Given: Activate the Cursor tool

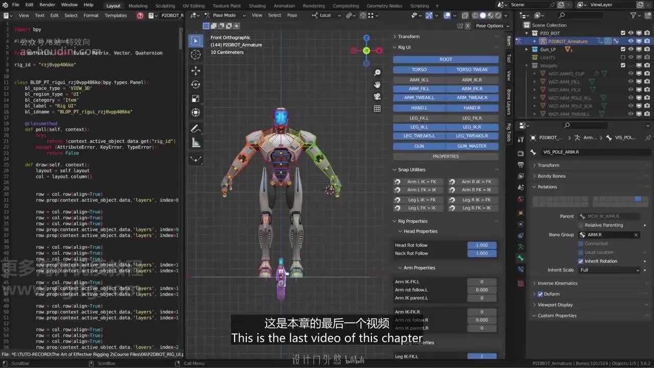Looking at the screenshot, I should [x=196, y=55].
